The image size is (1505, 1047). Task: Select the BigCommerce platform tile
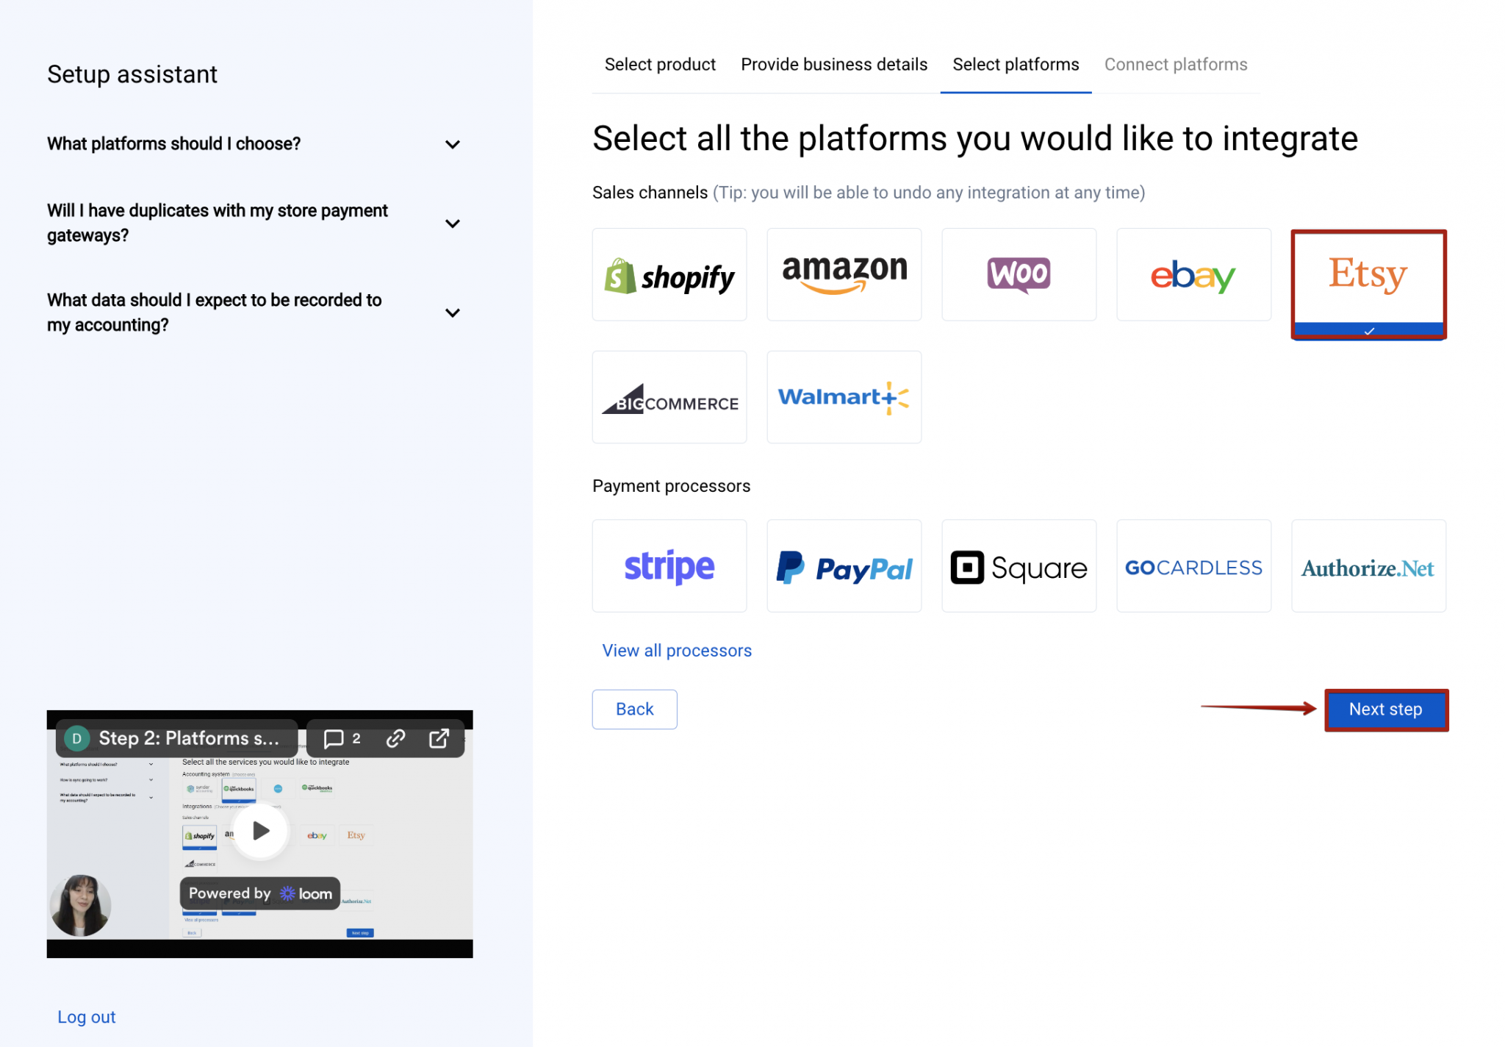tap(669, 396)
